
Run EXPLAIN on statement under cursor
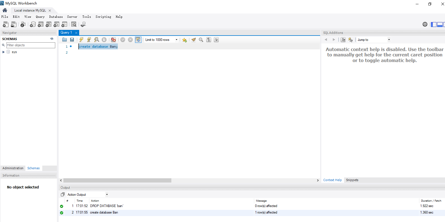(x=97, y=40)
